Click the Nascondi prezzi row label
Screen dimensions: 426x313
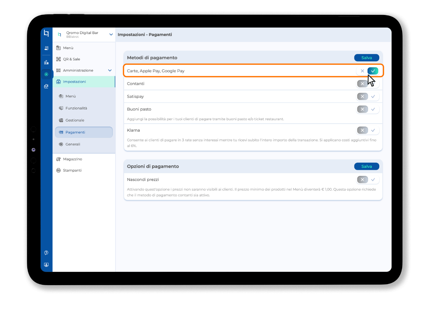coord(143,180)
